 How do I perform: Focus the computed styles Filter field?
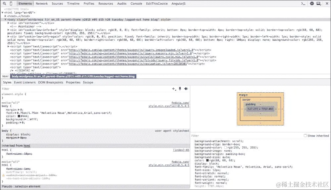246,136
